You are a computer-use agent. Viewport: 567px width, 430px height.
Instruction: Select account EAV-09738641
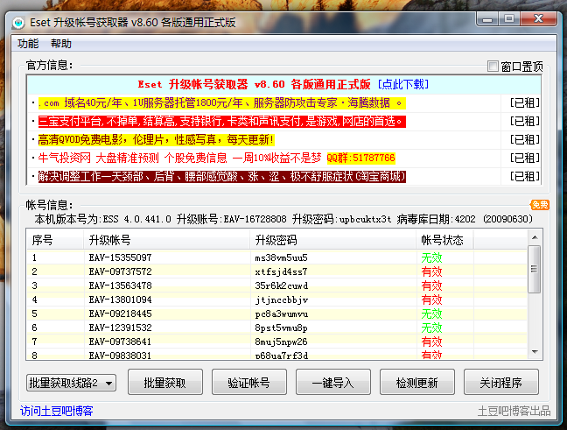click(121, 342)
